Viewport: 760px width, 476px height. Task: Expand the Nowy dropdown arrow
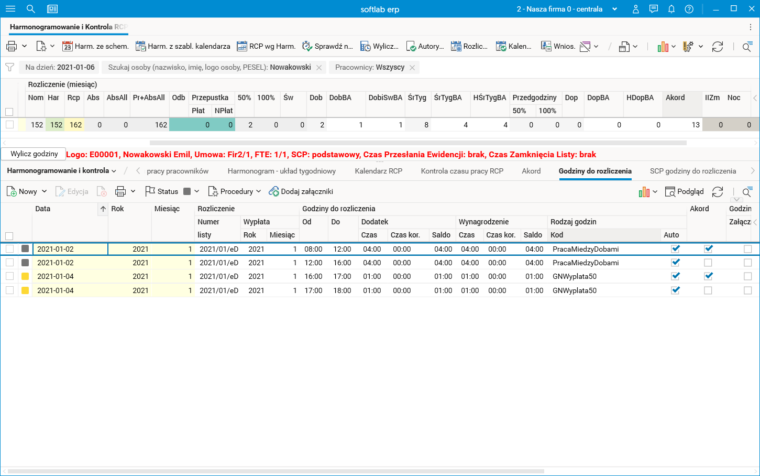click(x=45, y=192)
